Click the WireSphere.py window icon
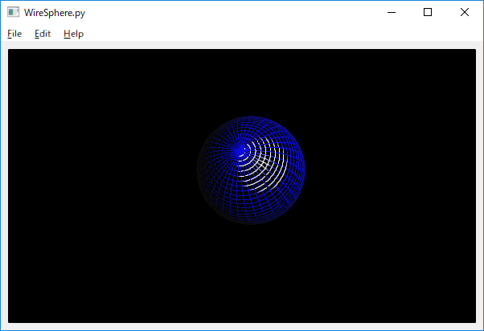Image resolution: width=484 pixels, height=331 pixels. pos(14,12)
